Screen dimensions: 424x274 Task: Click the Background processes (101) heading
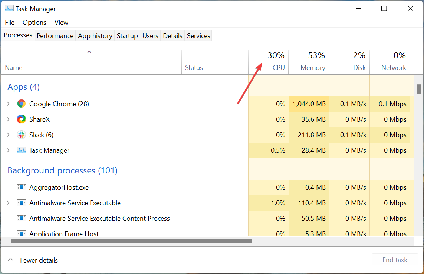tap(62, 170)
